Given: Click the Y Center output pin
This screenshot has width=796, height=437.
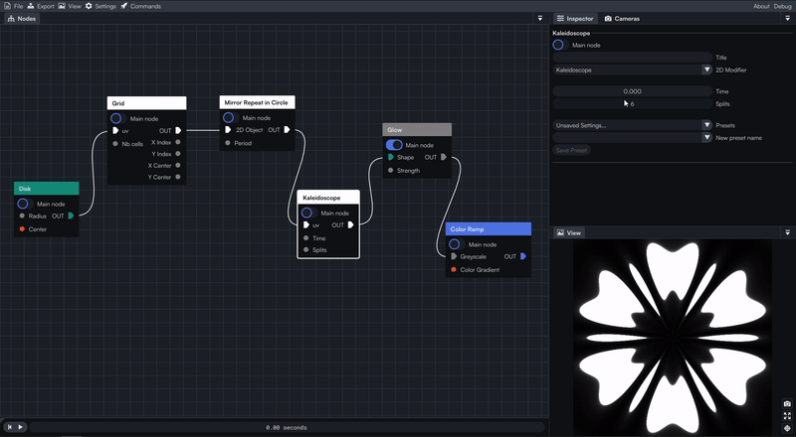Looking at the screenshot, I should coord(178,177).
